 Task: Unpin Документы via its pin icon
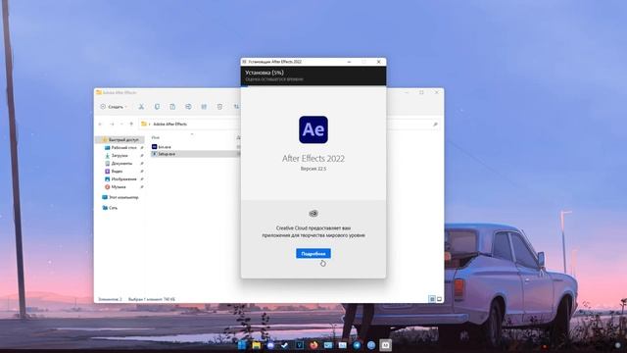(x=141, y=164)
